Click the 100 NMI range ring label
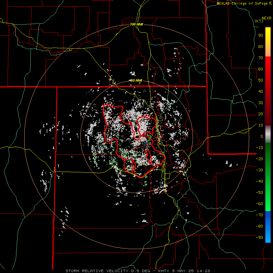 pyautogui.click(x=136, y=24)
